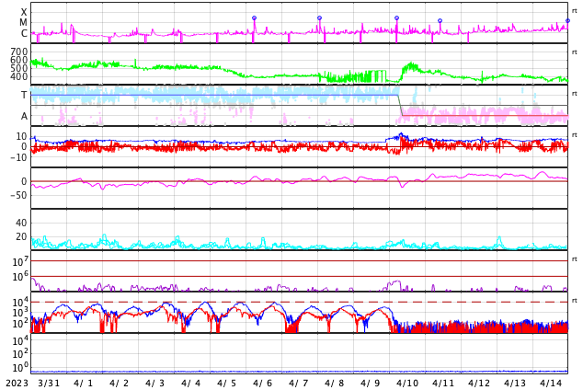Click the '20' axis label

click(x=21, y=236)
